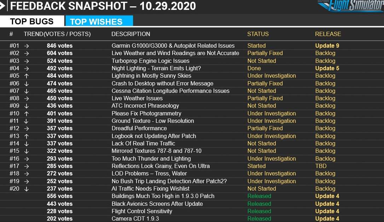Click the trend arrow in row #03
This screenshot has width=384, height=222.
(x=27, y=61)
